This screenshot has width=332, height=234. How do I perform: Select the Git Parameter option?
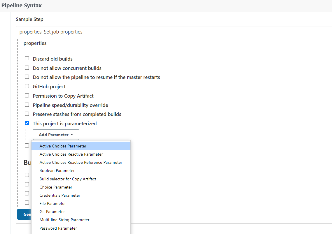pyautogui.click(x=52, y=212)
